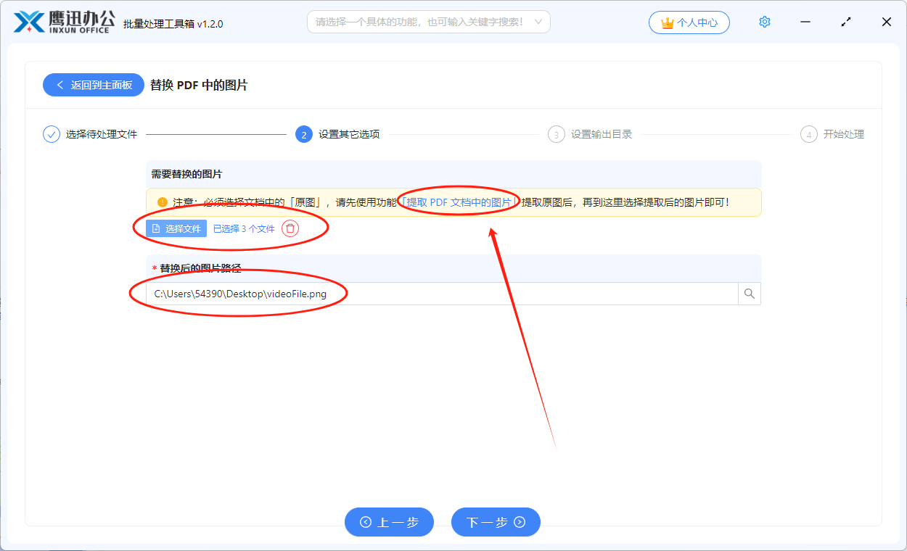Open application settings via gear icon
907x551 pixels.
[x=764, y=22]
